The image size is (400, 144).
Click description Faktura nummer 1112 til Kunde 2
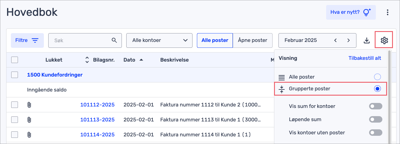[x=210, y=104]
